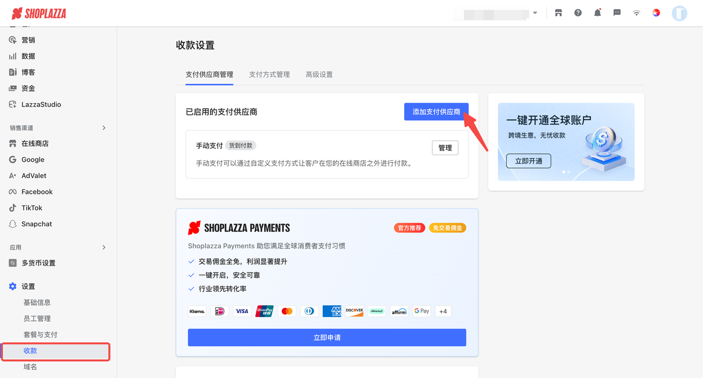Expand the store name dropdown arrow
This screenshot has width=703, height=378.
click(x=535, y=13)
